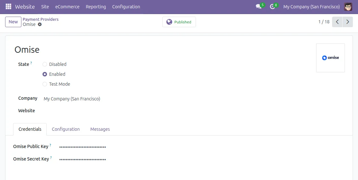Viewport: 358px width, 180px height.
Task: Open the user avatar menu
Action: tap(348, 7)
